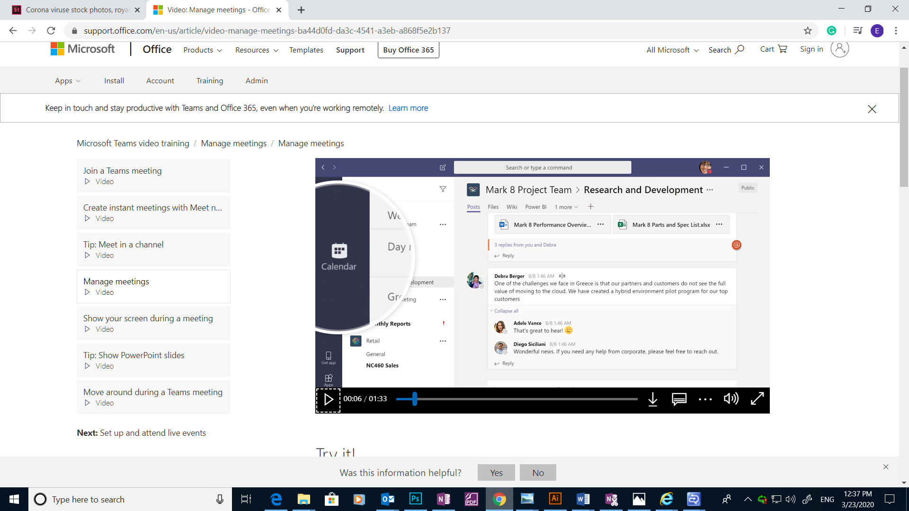Follow the Learn more link in banner
The image size is (909, 511).
click(x=408, y=108)
